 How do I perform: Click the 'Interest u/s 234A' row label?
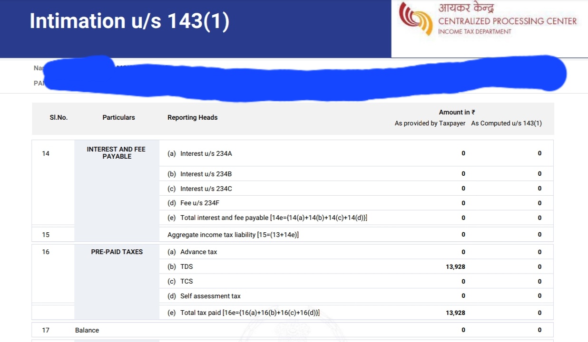tap(206, 153)
